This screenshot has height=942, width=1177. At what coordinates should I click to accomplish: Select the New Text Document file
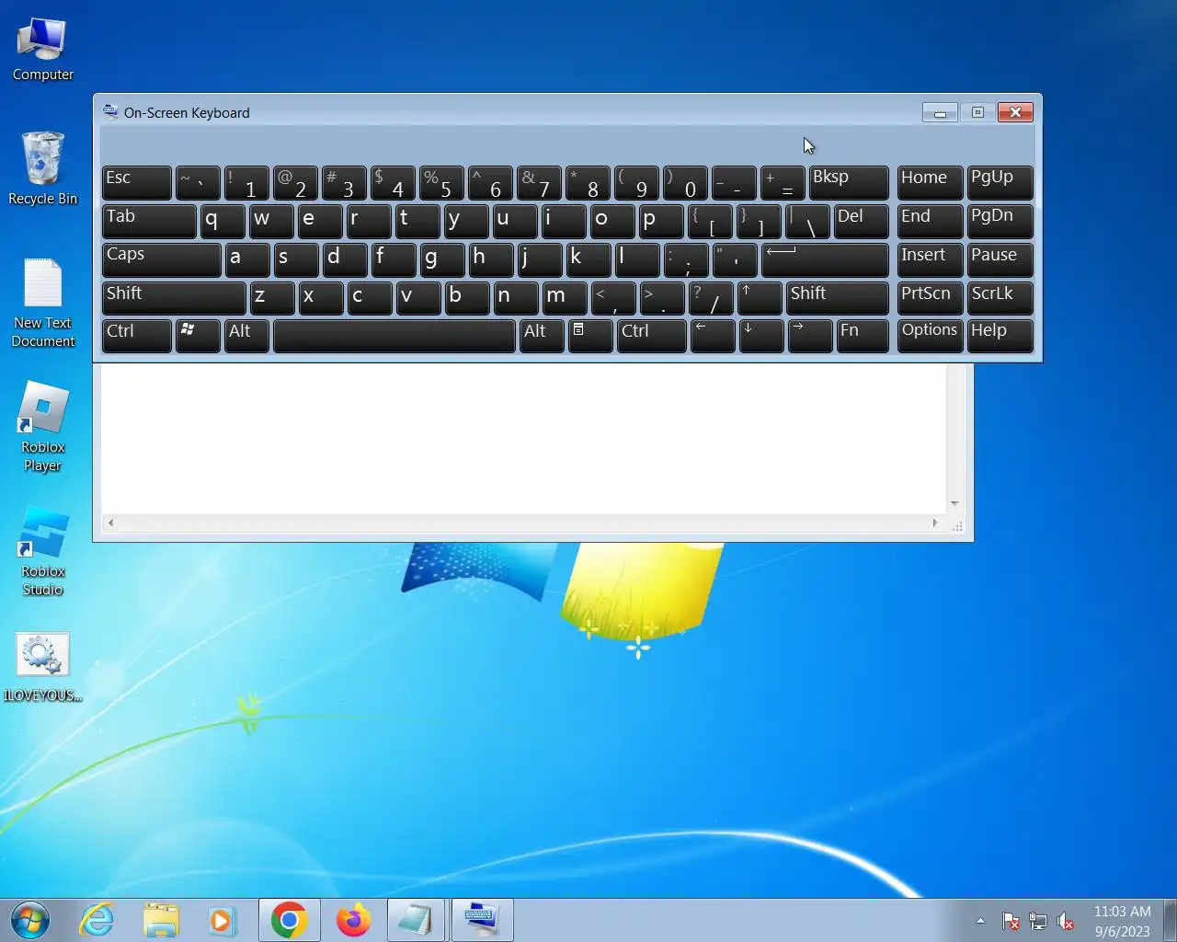(x=42, y=304)
